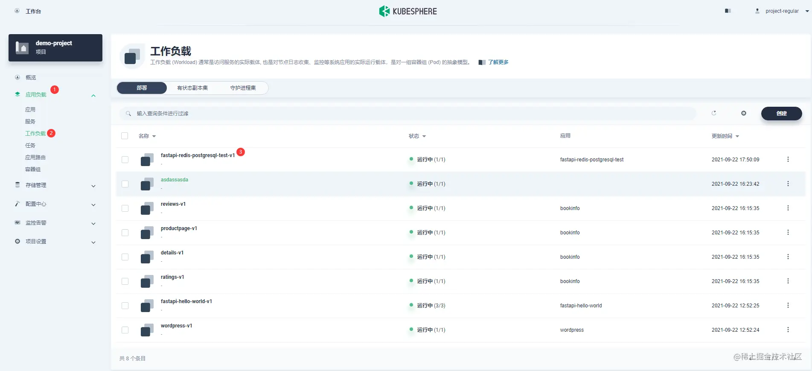Click the reviews-v1 deployment icon

point(147,208)
